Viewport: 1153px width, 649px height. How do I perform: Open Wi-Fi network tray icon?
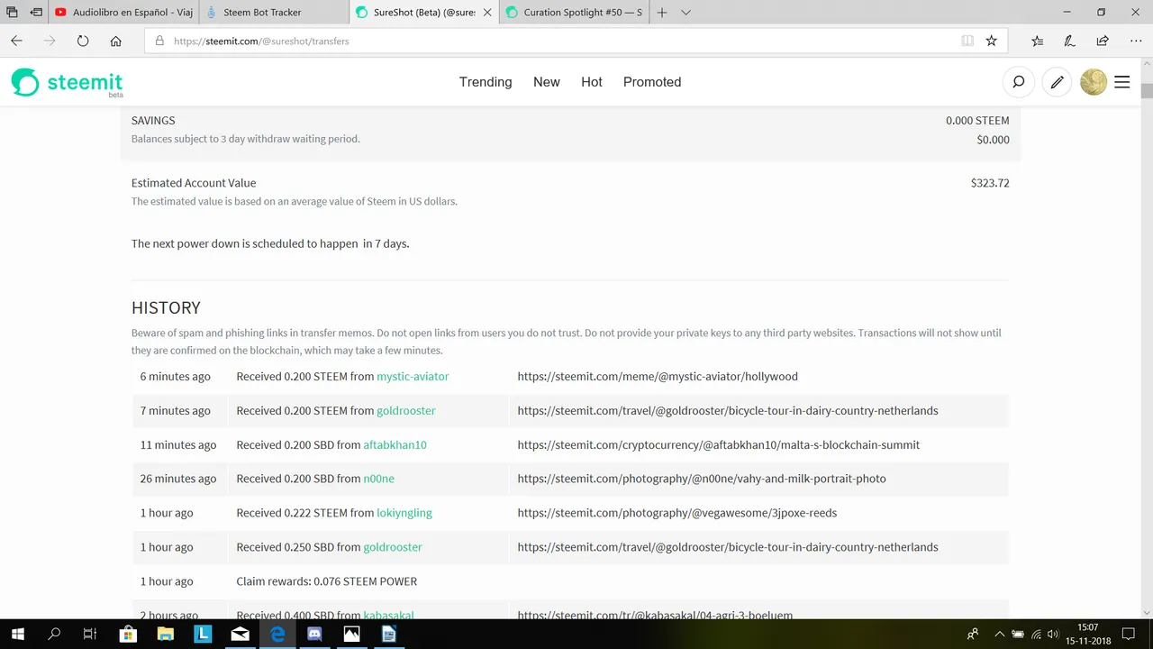click(1036, 634)
